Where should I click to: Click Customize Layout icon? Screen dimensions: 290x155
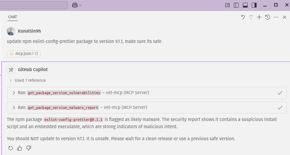coord(227,5)
